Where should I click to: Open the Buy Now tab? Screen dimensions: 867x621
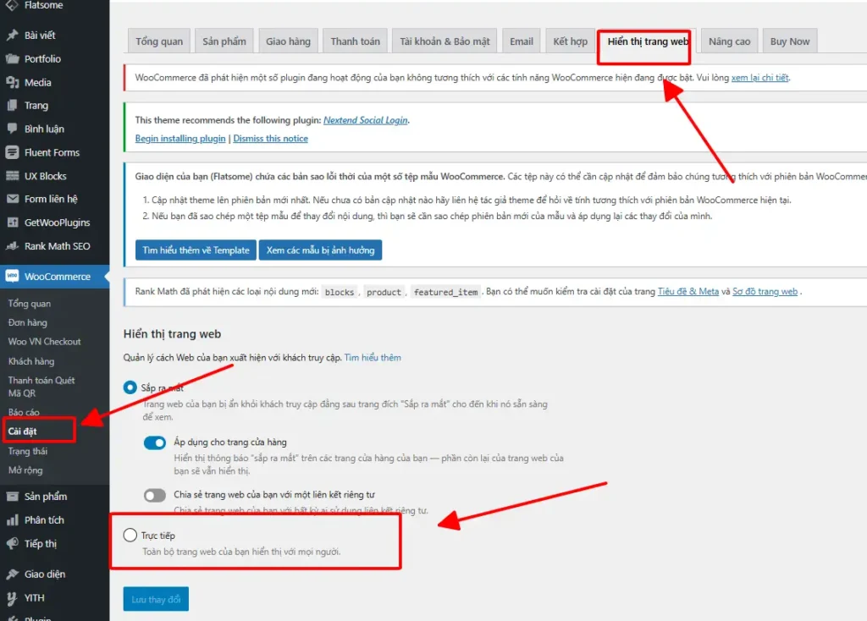coord(790,41)
